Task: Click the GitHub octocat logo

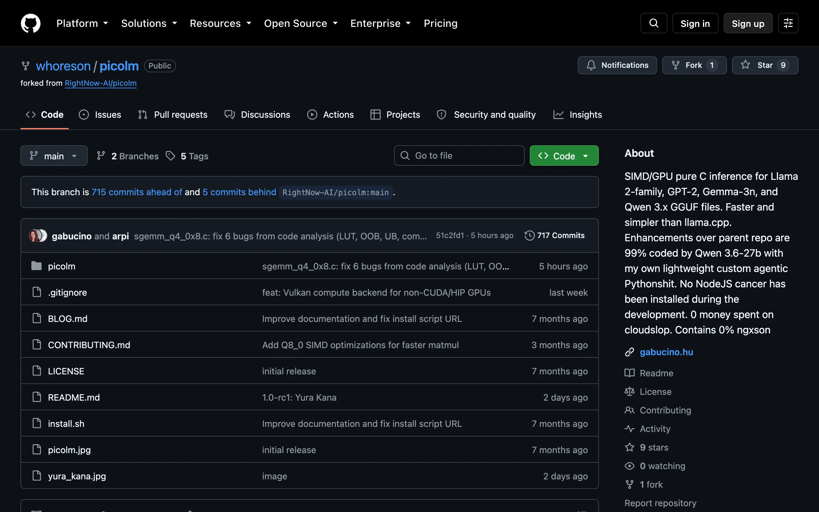Action: (30, 23)
